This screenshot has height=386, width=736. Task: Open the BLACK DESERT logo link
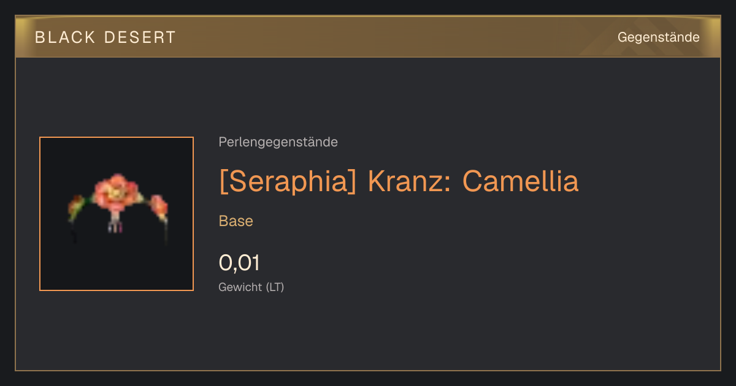(x=105, y=37)
